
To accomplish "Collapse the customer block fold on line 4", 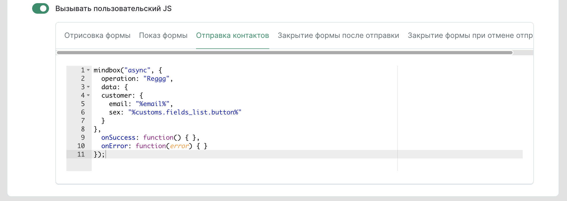I will (x=88, y=96).
